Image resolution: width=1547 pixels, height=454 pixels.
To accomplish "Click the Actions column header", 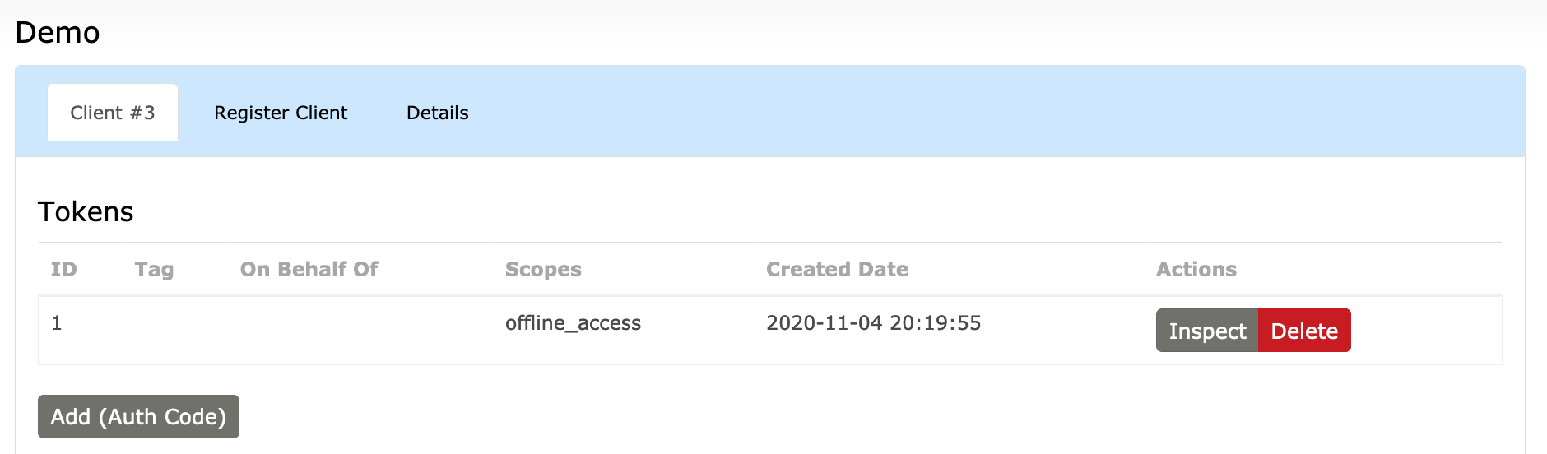I will [1196, 270].
